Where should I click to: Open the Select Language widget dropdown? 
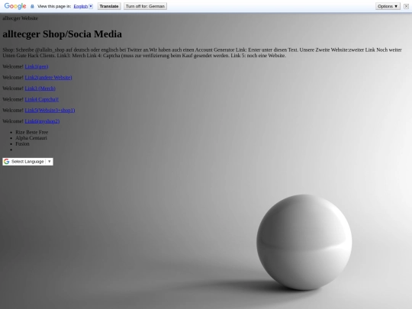(28, 162)
